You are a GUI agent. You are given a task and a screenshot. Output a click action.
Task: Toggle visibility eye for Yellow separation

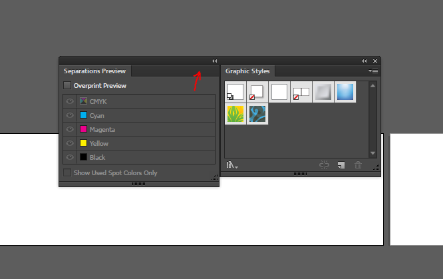pos(70,143)
